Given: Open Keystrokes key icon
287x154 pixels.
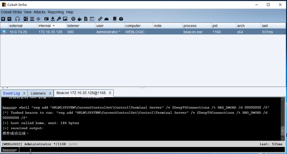Looking at the screenshot, I should pos(59,19).
